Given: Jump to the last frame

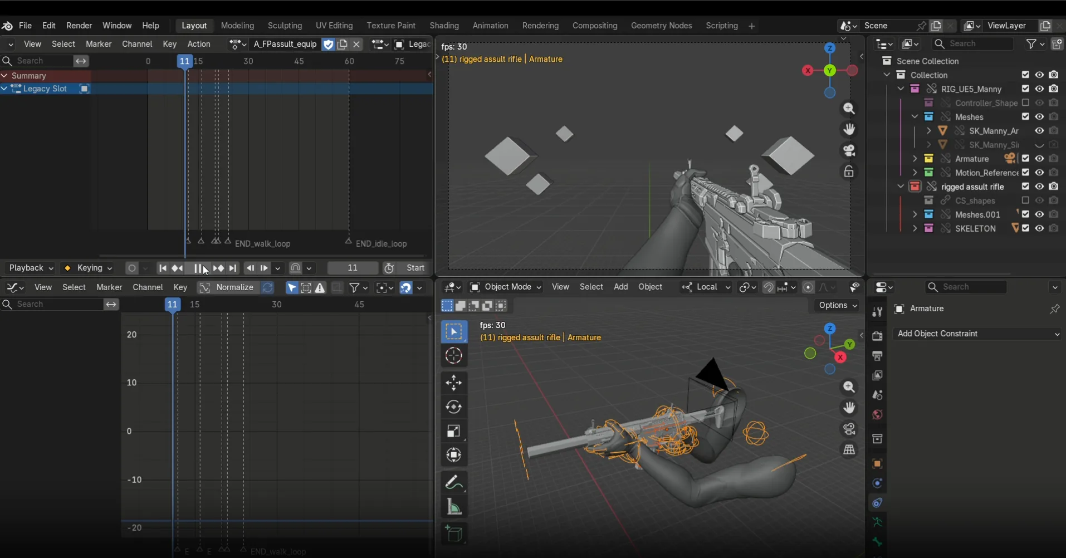Looking at the screenshot, I should point(233,268).
